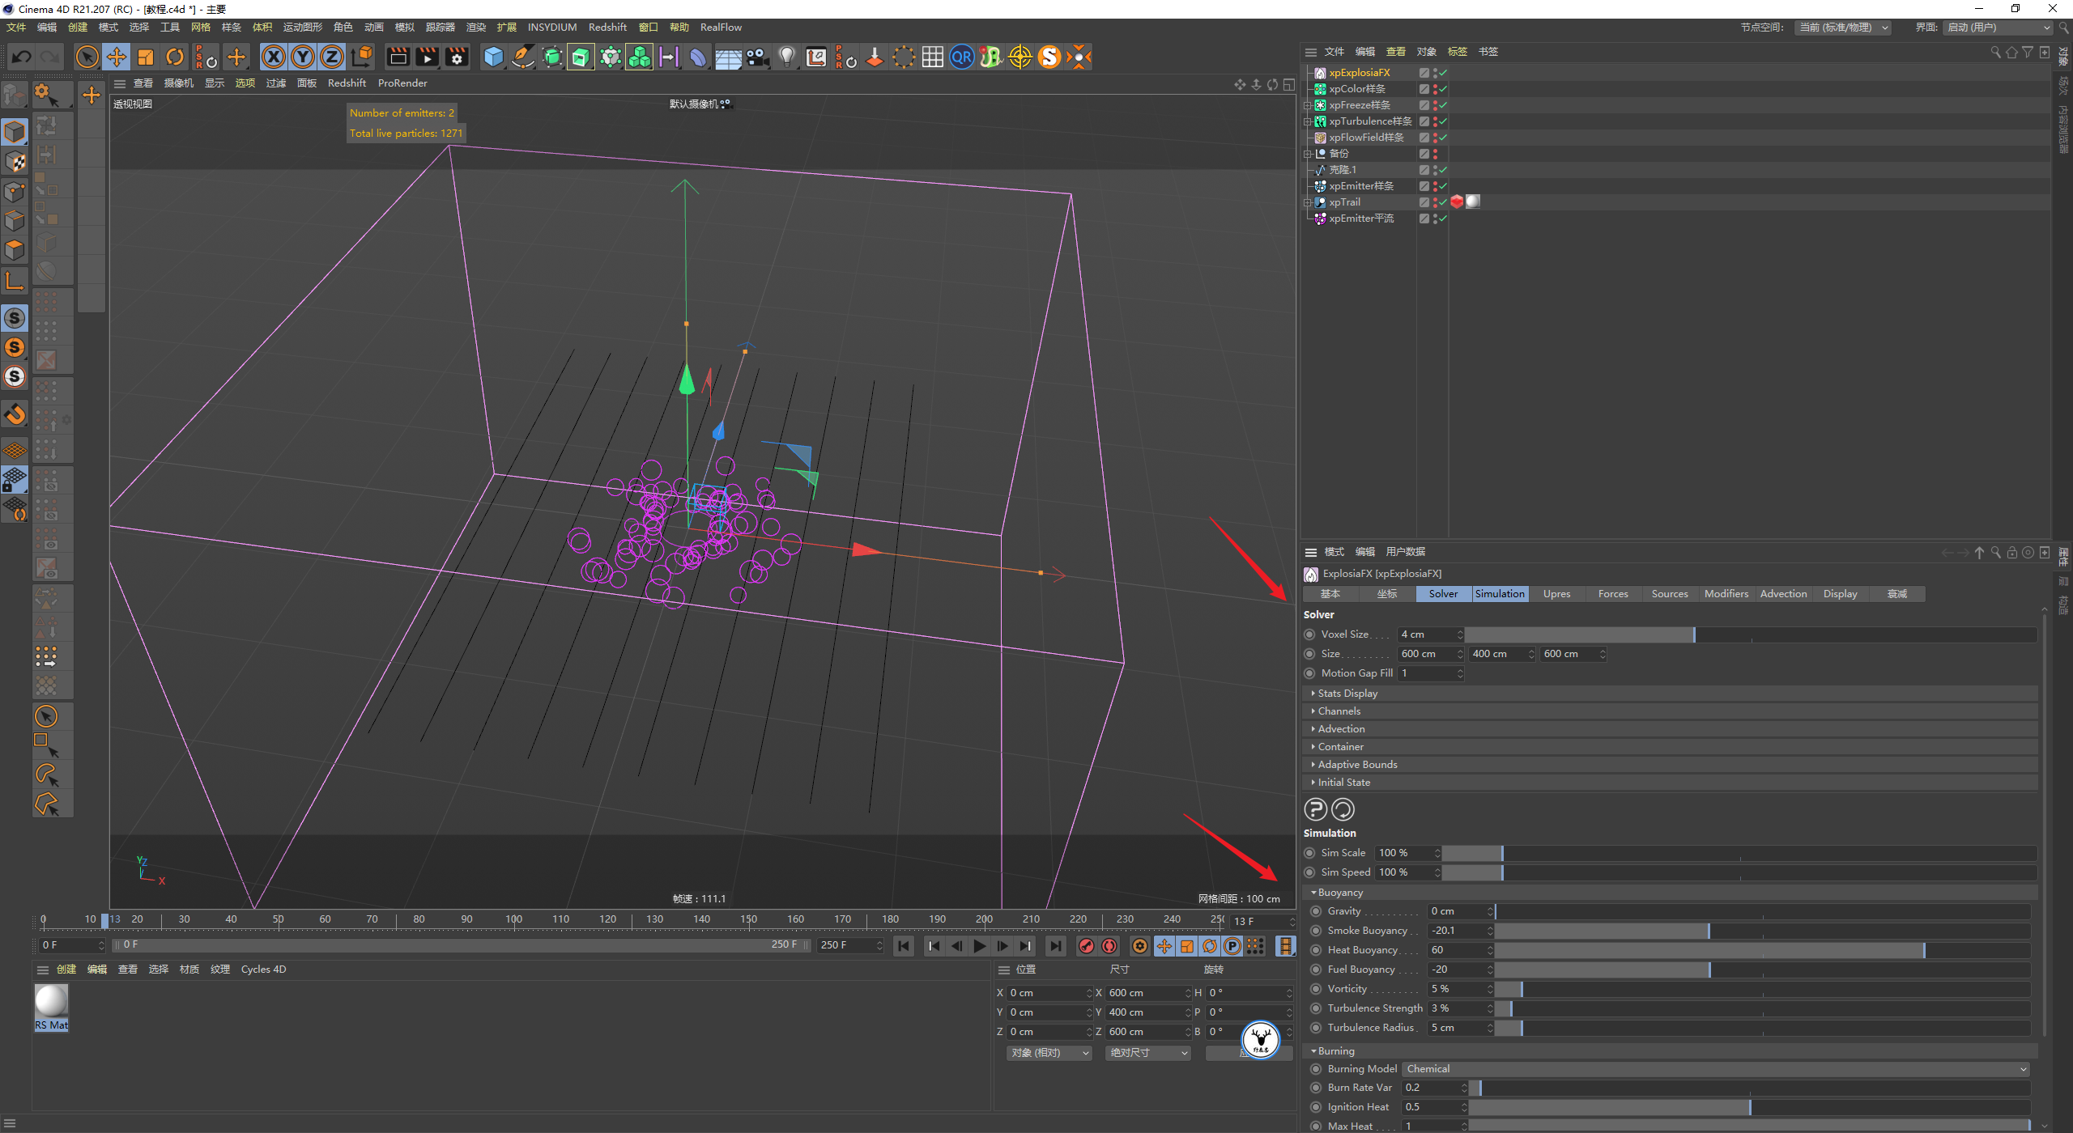Toggle Z axis lock
2073x1133 pixels.
[332, 57]
